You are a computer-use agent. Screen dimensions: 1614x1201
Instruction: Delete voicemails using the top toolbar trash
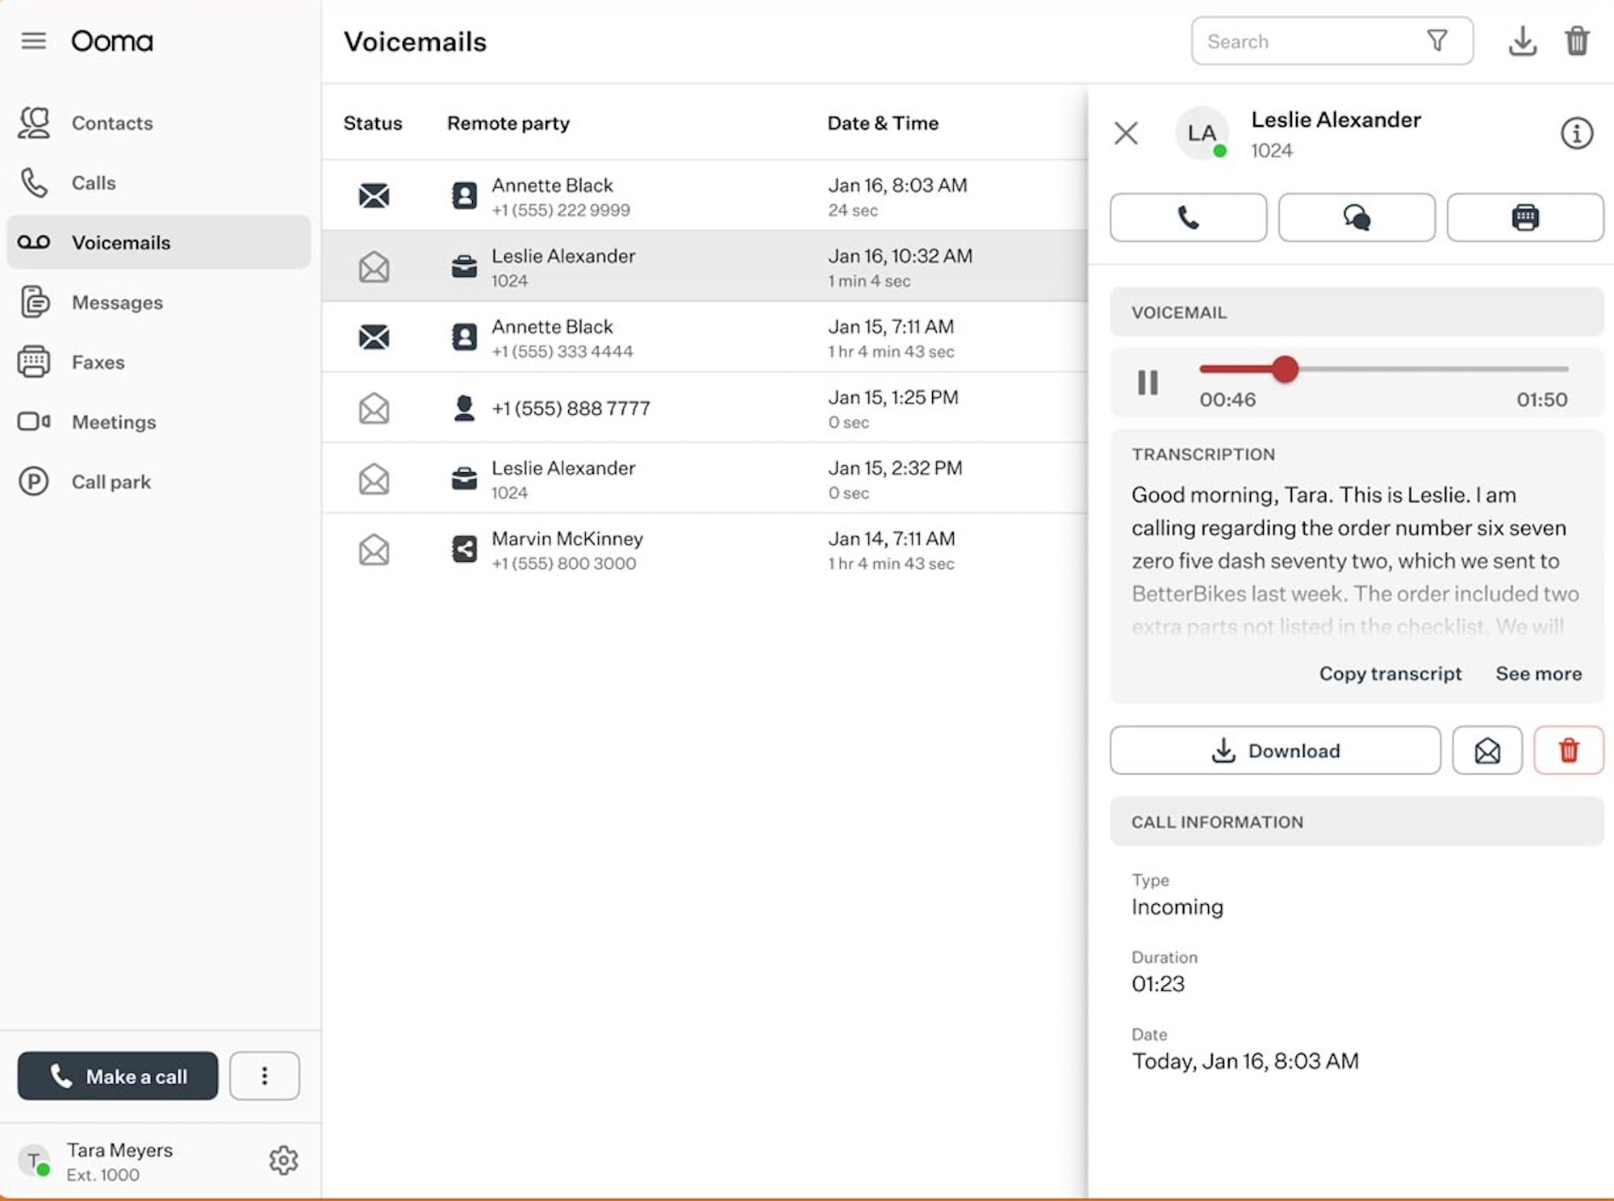click(1577, 41)
